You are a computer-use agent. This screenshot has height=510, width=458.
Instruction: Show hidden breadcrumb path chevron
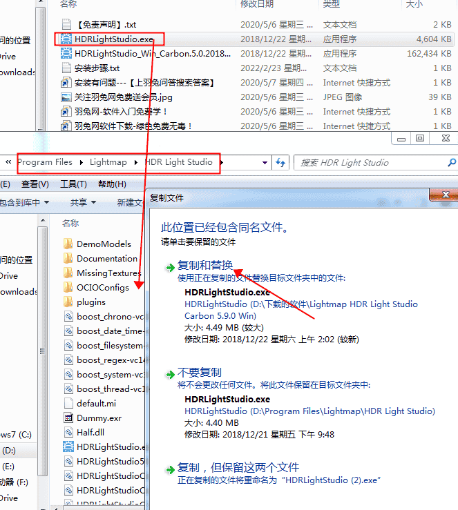[x=8, y=162]
